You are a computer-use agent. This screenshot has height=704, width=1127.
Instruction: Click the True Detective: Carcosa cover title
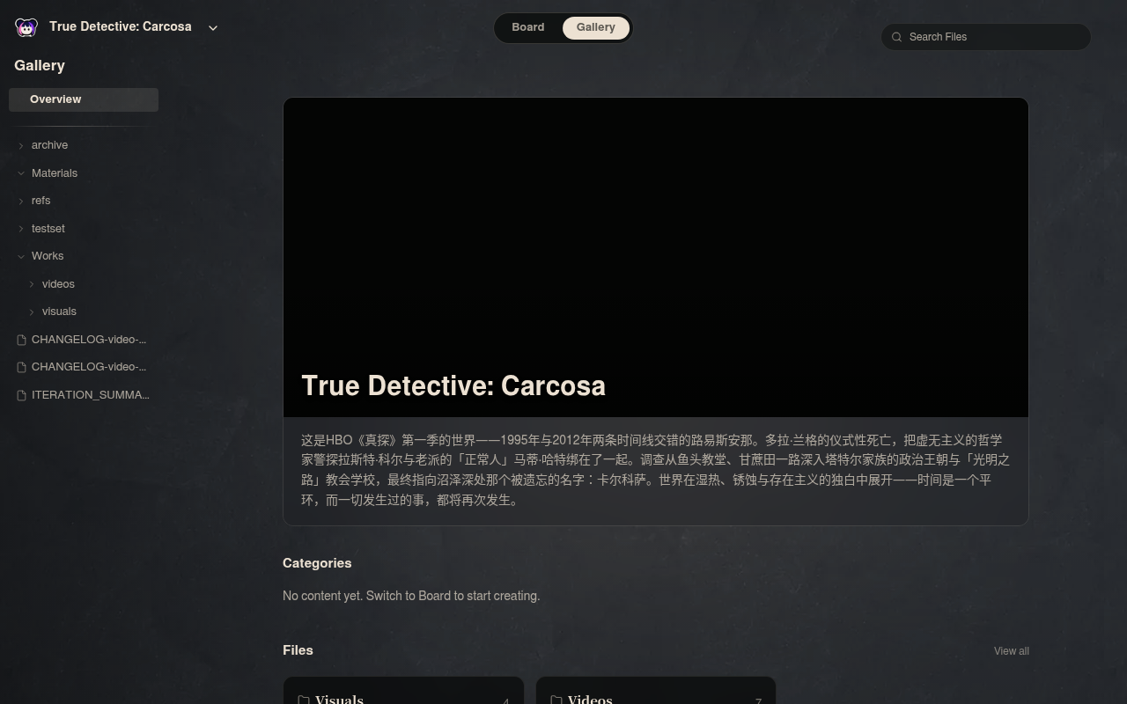453,385
